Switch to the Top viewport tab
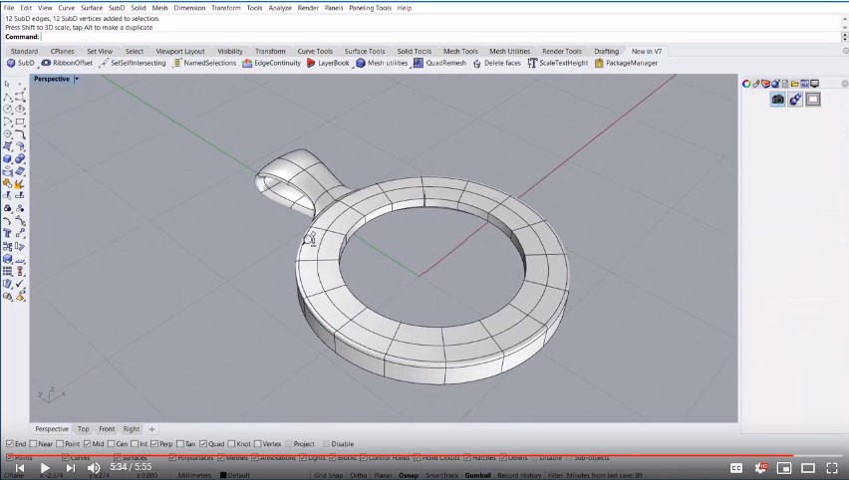 click(84, 429)
